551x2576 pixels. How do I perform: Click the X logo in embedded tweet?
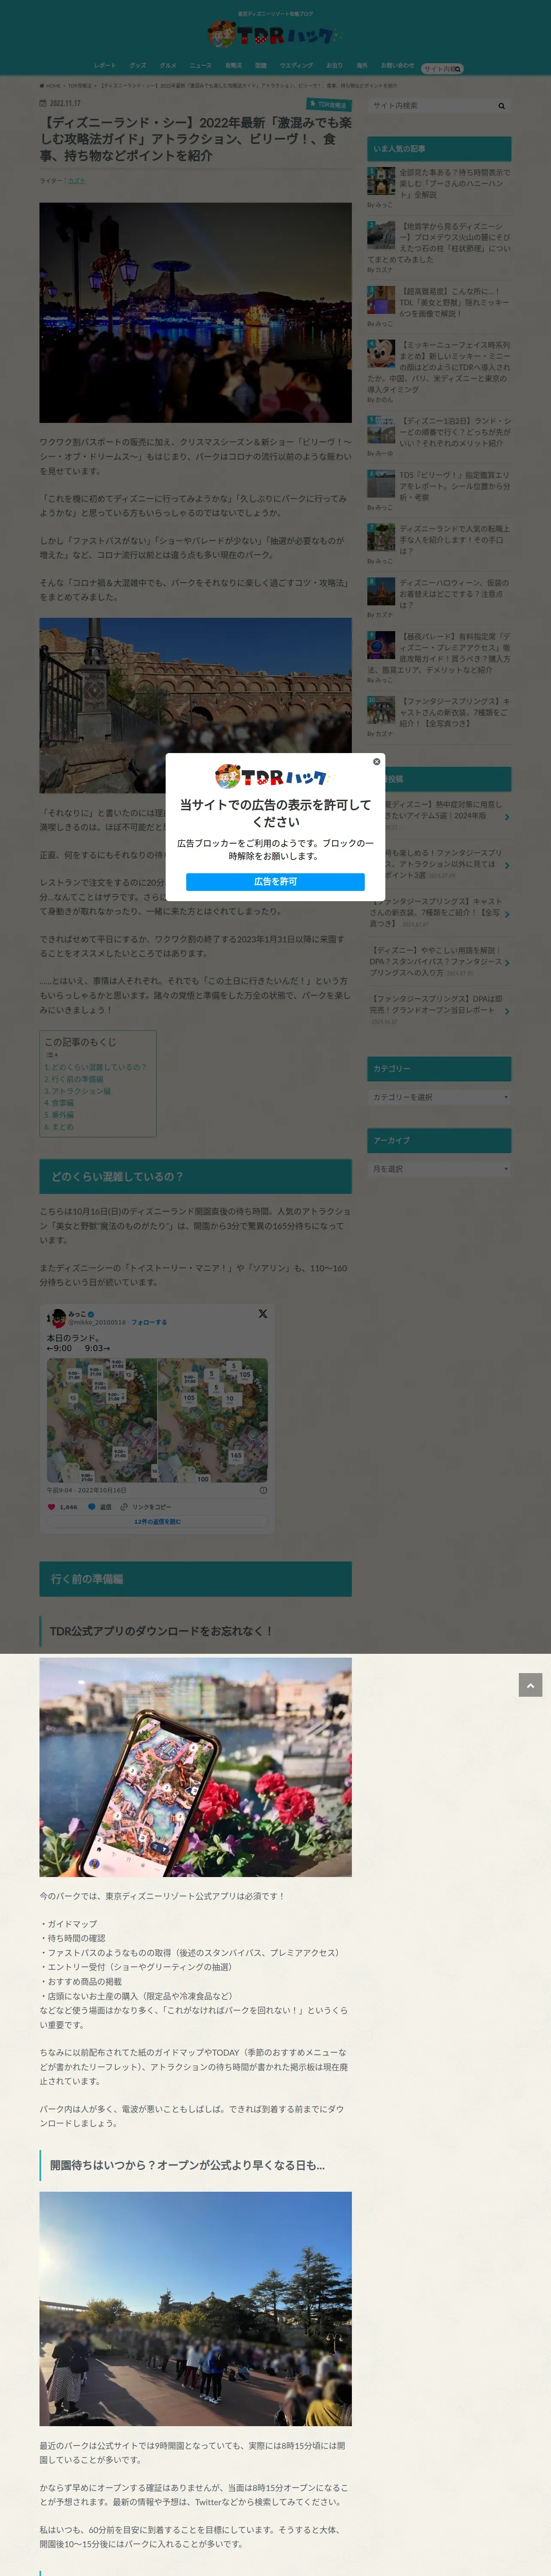[x=263, y=1314]
